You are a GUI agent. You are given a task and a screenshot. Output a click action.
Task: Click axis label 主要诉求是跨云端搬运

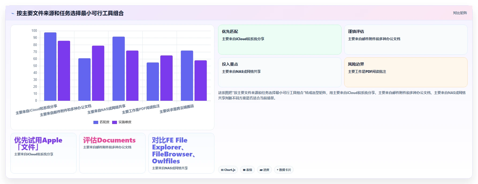[x=177, y=109]
